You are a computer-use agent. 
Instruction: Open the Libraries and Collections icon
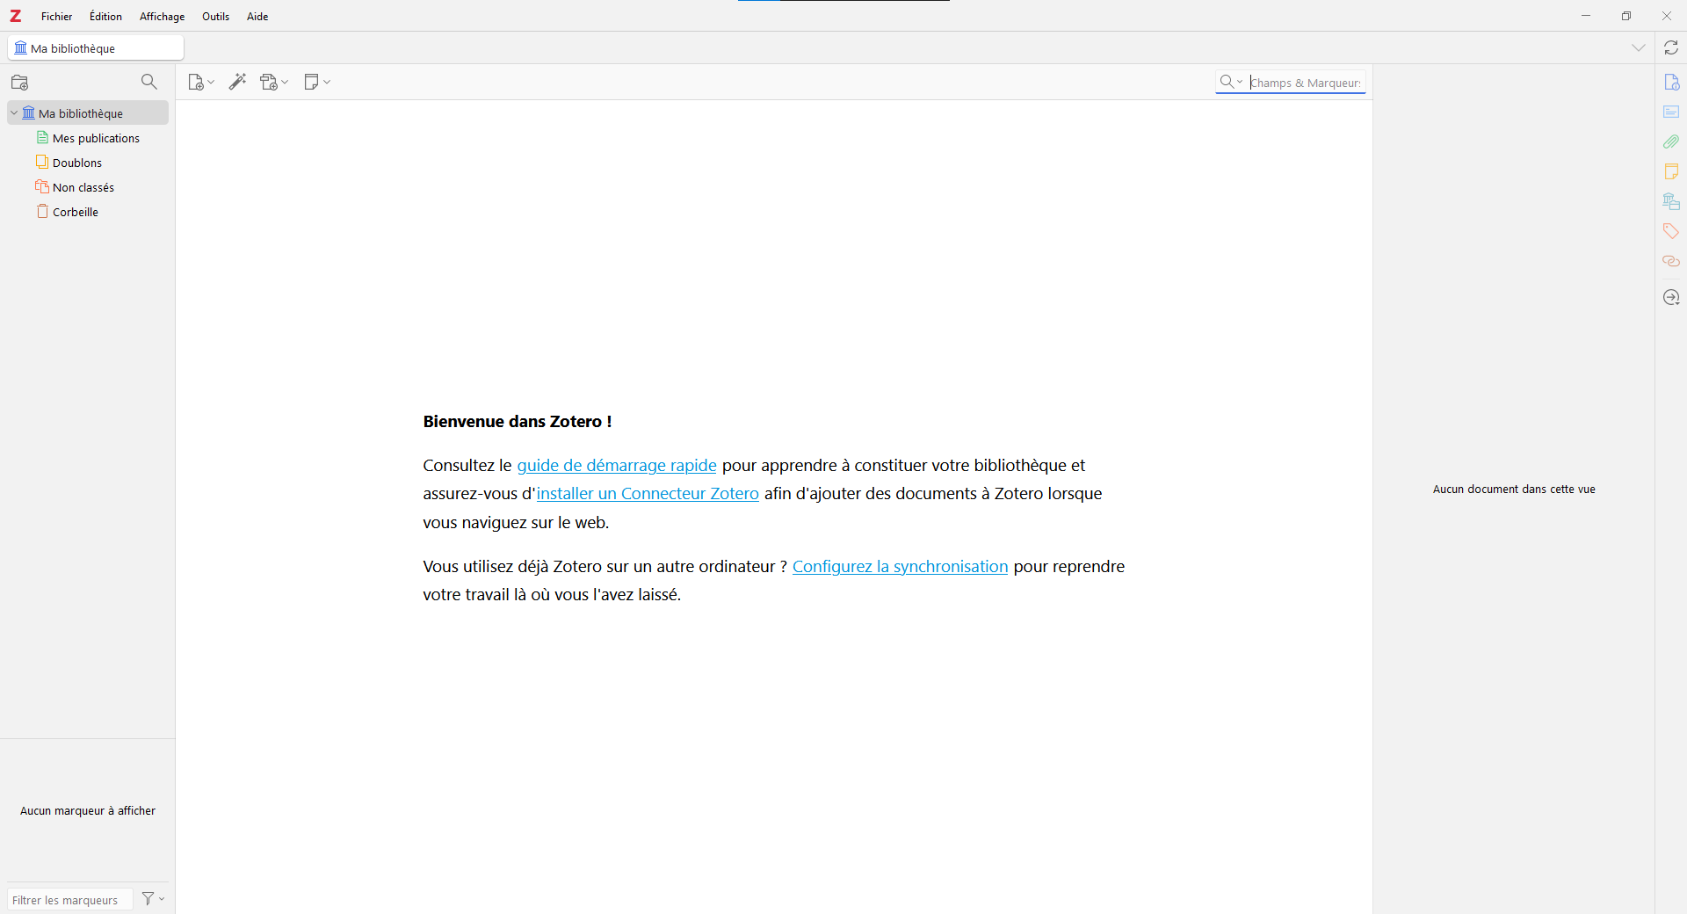(1671, 201)
